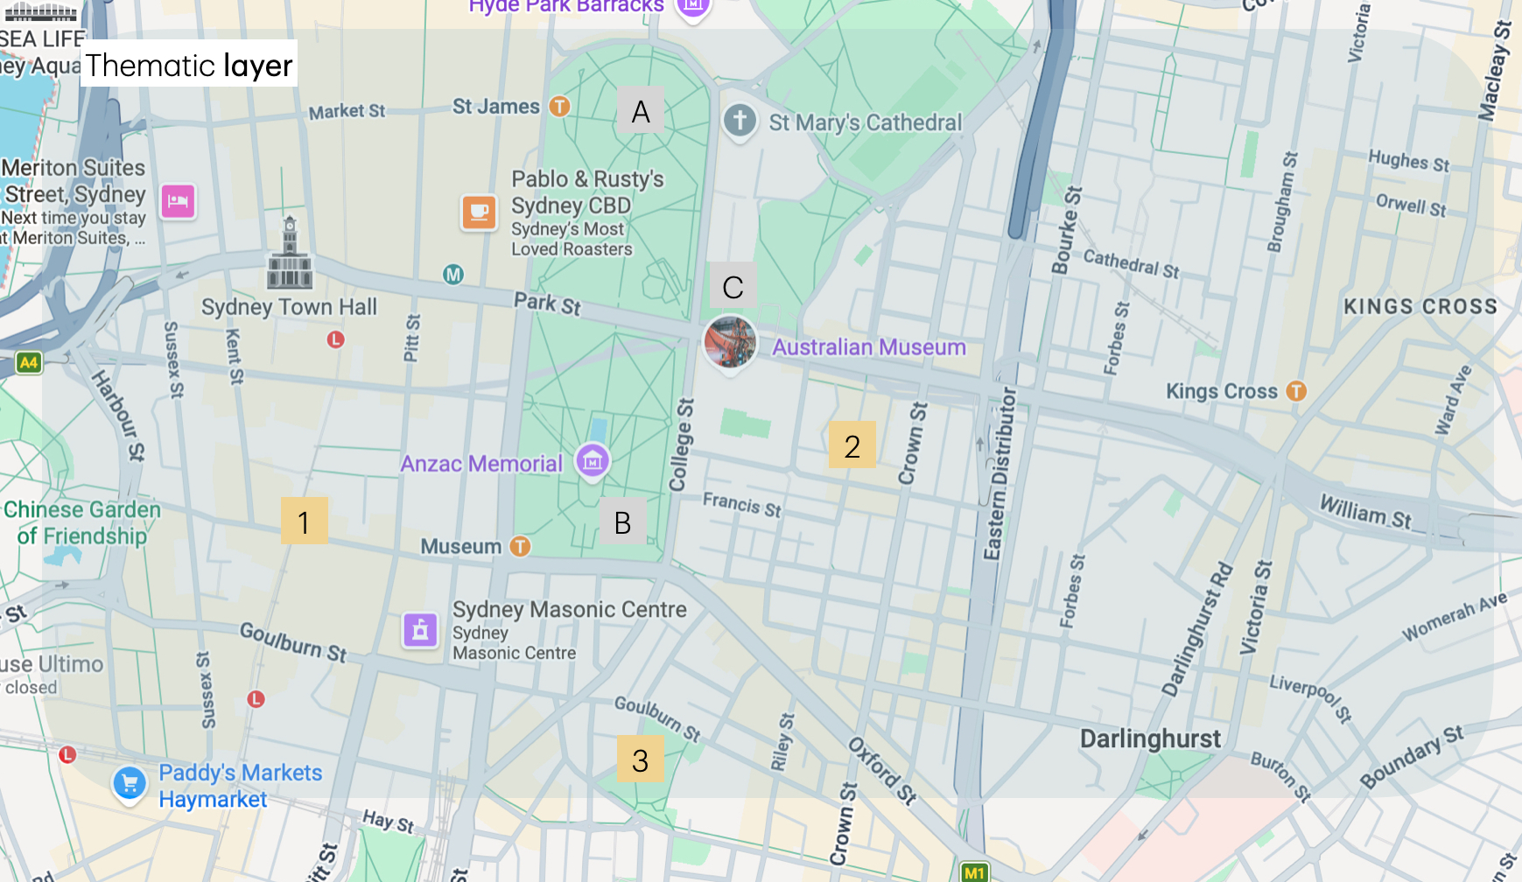Select the grey marker labeled B

click(622, 521)
